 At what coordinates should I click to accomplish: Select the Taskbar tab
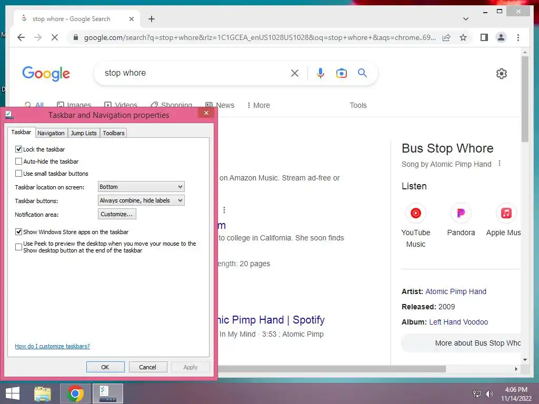tap(21, 132)
